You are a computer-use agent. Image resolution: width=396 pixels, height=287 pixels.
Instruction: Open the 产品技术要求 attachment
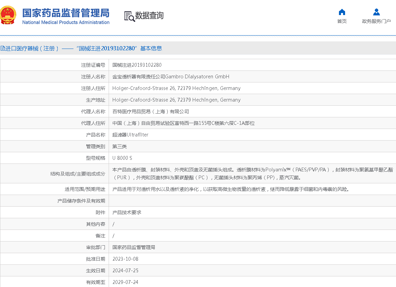coord(127,212)
